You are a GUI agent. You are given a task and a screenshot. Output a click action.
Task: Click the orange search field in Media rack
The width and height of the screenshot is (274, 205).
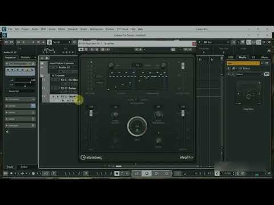243,63
